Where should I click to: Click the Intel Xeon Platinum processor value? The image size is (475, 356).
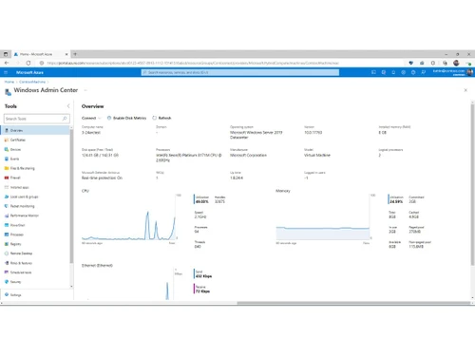(x=189, y=158)
